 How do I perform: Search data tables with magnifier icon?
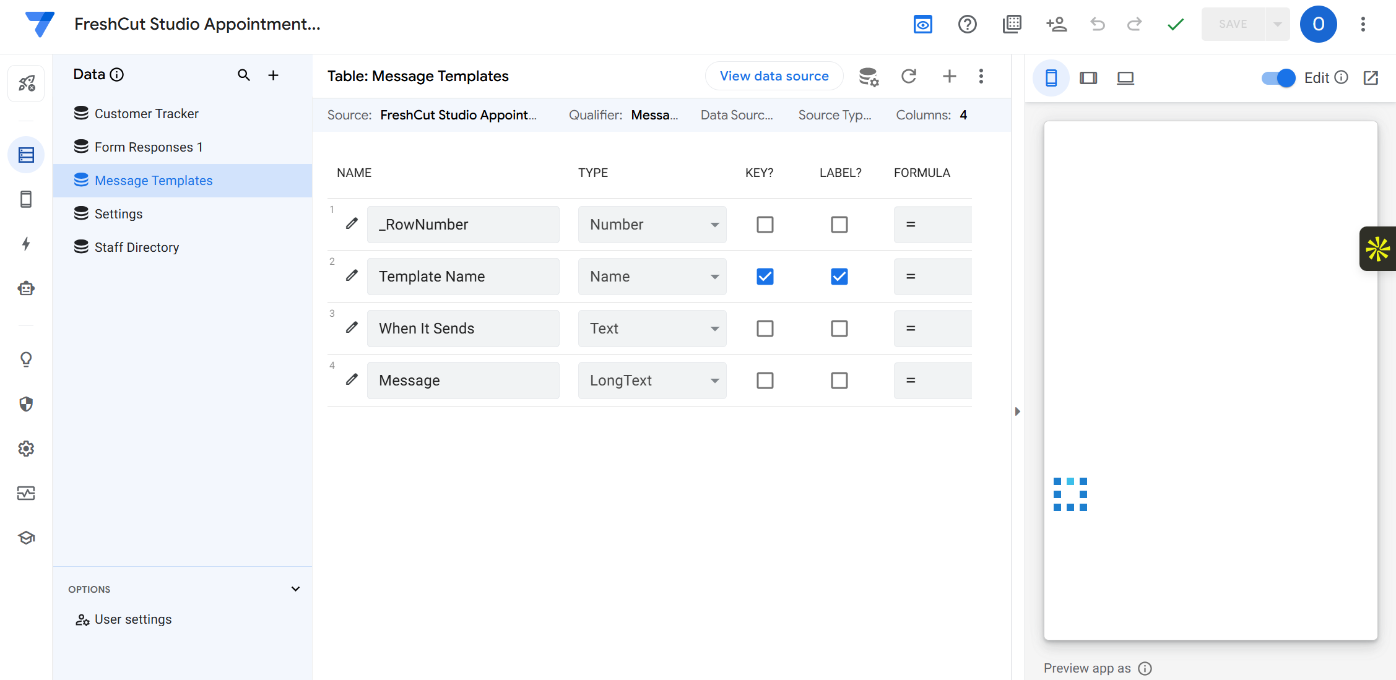pos(244,75)
